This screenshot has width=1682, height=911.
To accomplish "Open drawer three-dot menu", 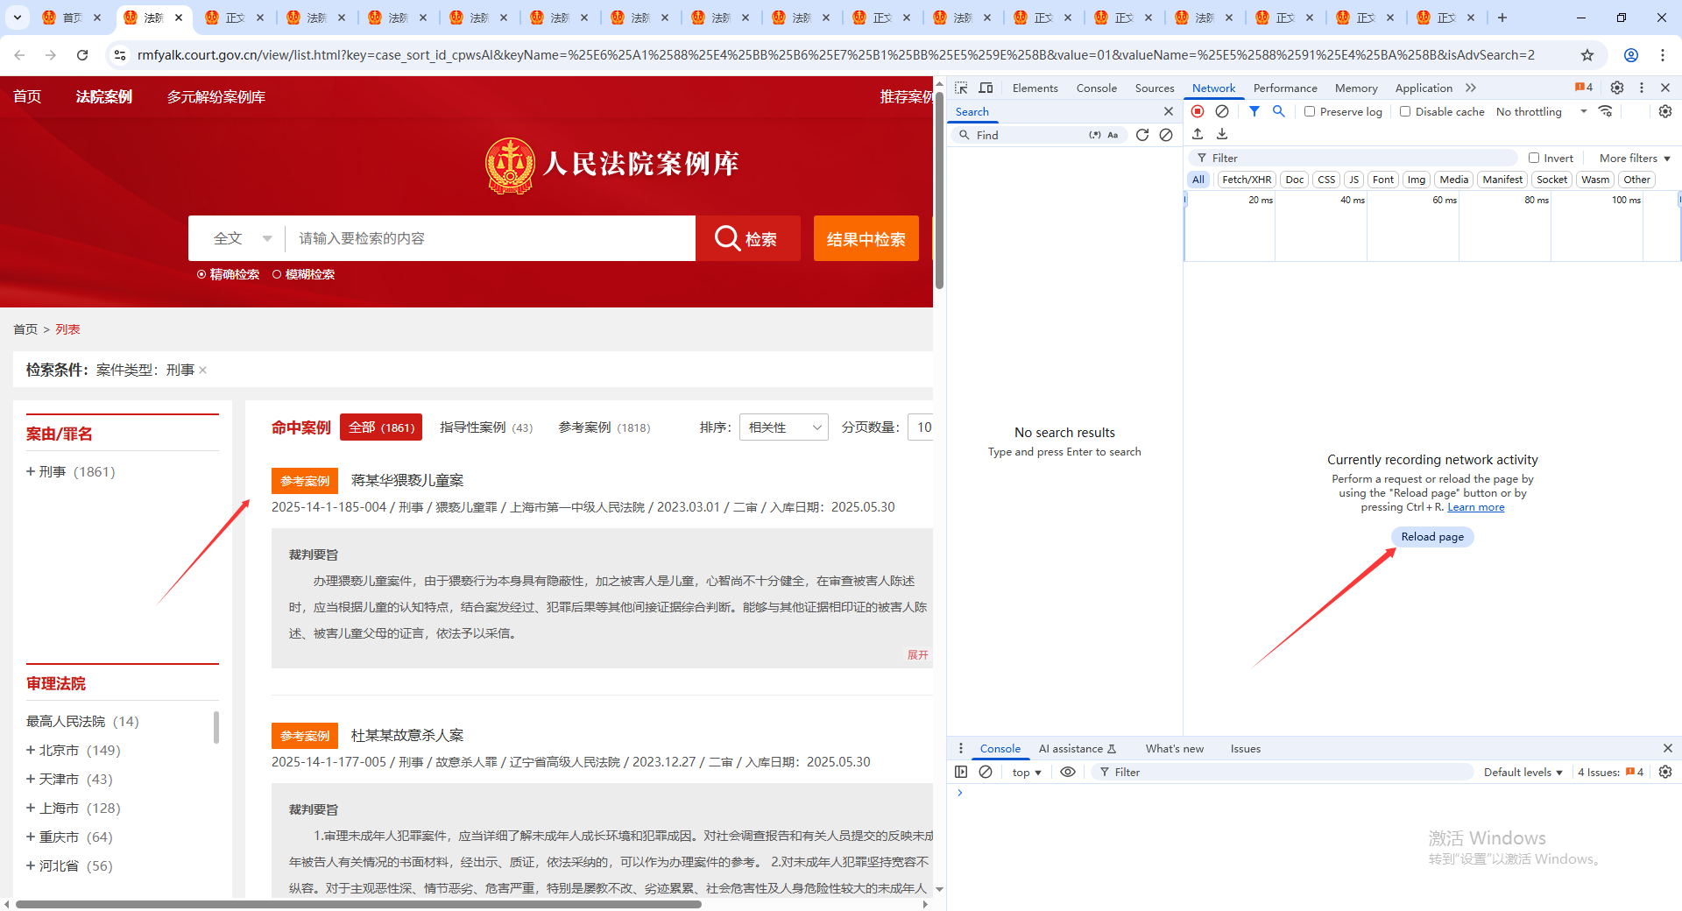I will 961,748.
